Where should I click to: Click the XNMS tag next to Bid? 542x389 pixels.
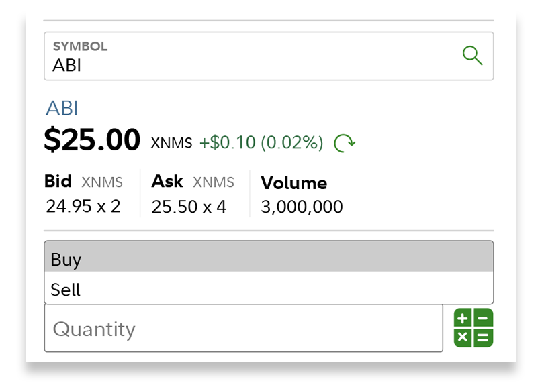102,182
